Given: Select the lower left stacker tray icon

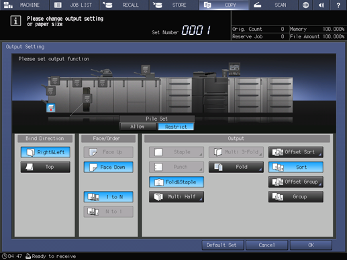Looking at the screenshot, I should [51, 90].
